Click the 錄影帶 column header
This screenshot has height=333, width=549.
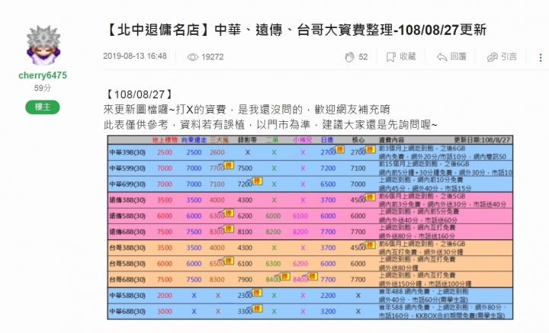247,140
